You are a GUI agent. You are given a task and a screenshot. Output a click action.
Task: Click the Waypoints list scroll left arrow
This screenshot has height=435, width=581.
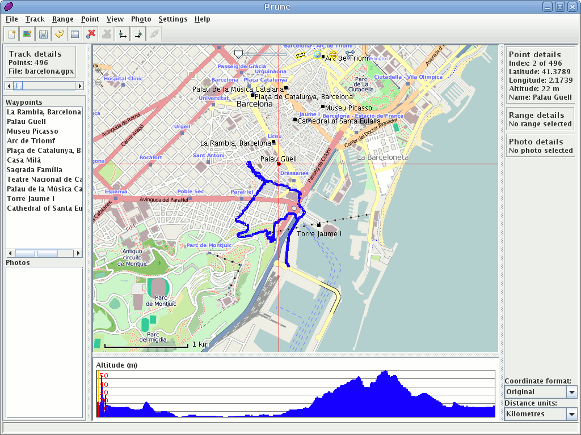pos(10,253)
